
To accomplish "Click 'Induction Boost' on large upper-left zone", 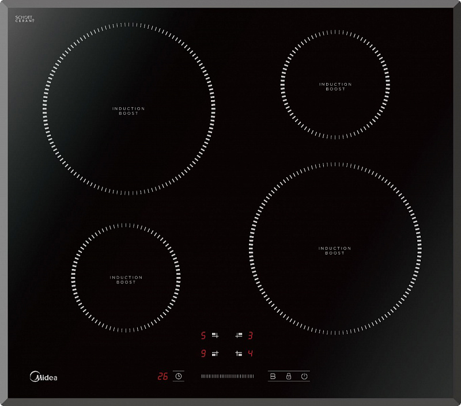I will point(129,111).
